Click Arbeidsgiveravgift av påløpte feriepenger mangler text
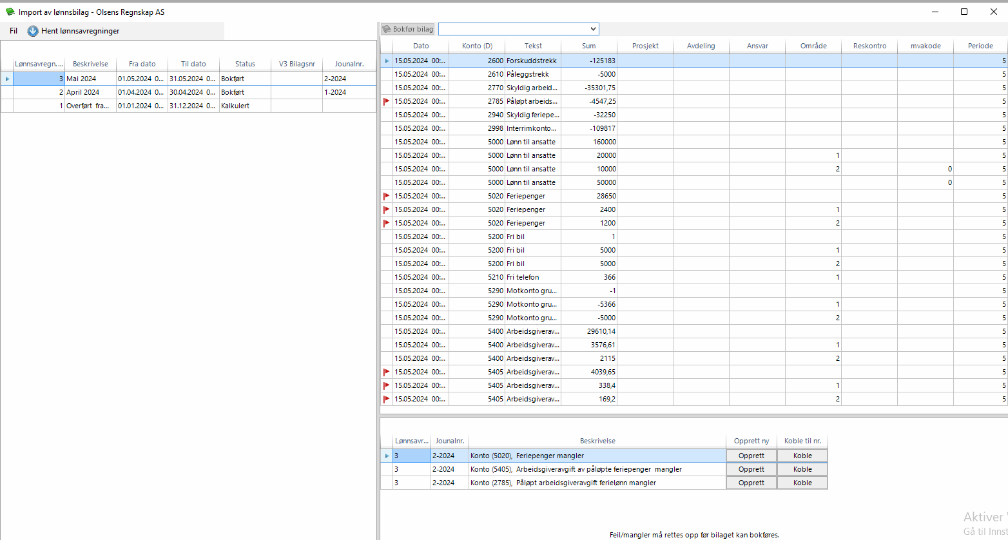The image size is (1008, 540). point(599,469)
